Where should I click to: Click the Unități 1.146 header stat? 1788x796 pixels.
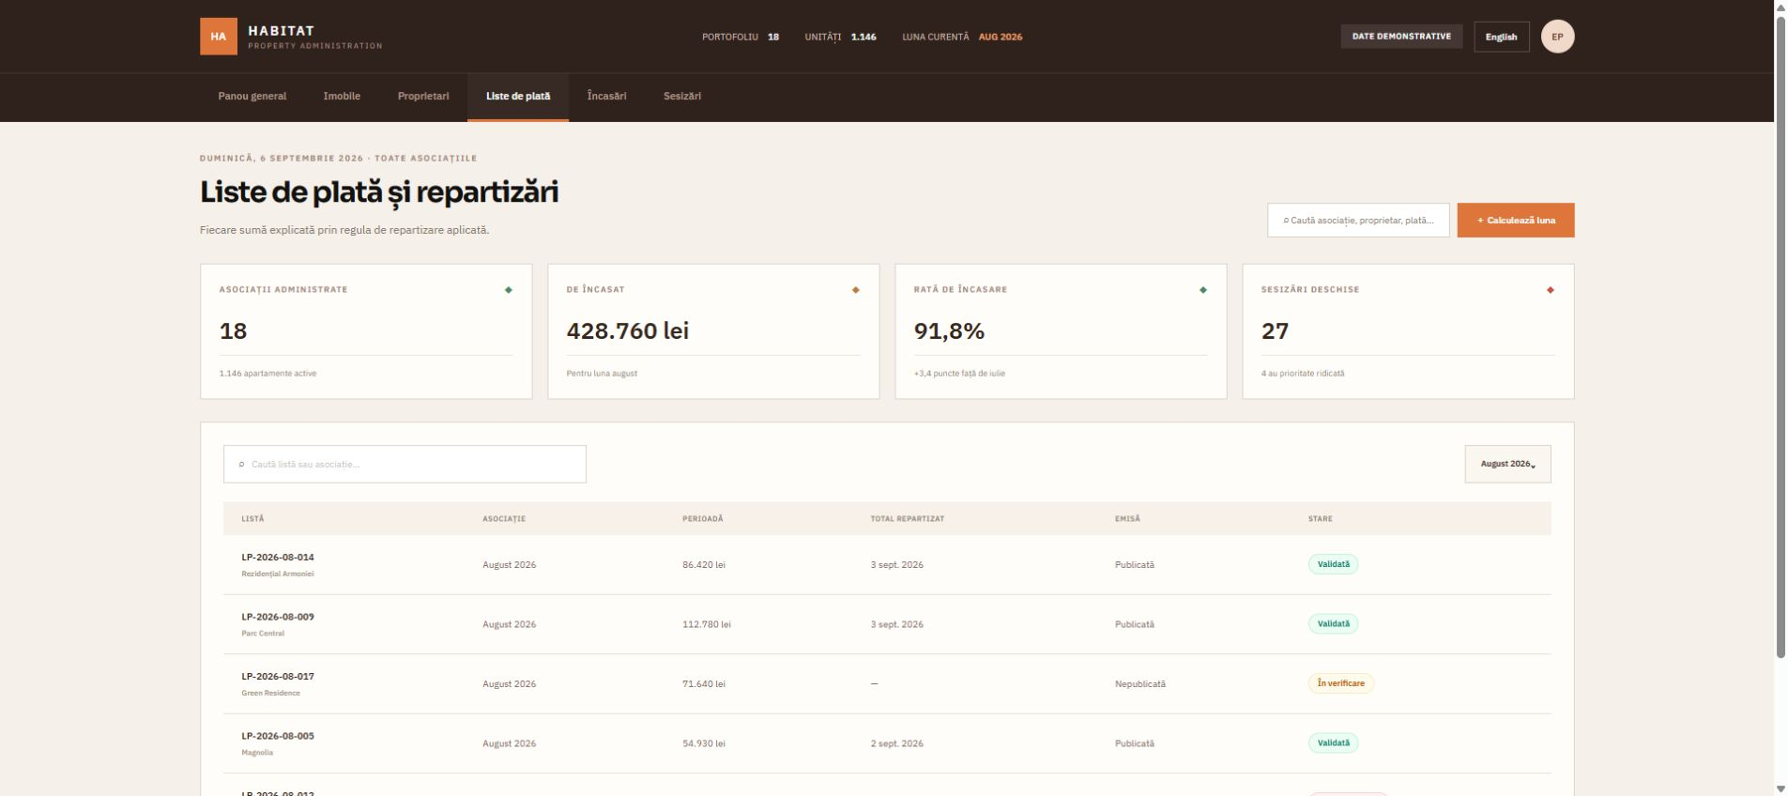point(840,37)
